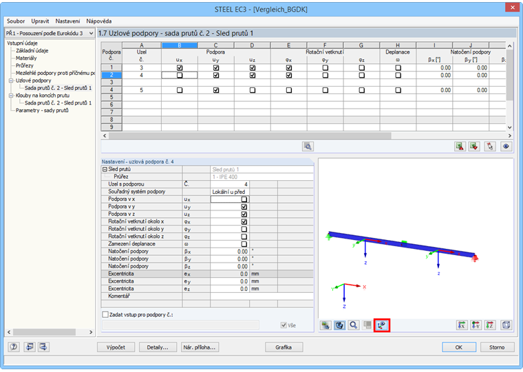This screenshot has height=372, width=523.
Task: Switch to isometric cube view
Action: (506, 325)
